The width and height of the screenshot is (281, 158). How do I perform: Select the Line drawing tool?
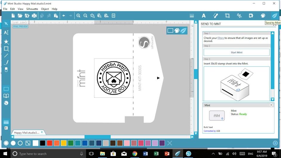[x=6, y=55]
